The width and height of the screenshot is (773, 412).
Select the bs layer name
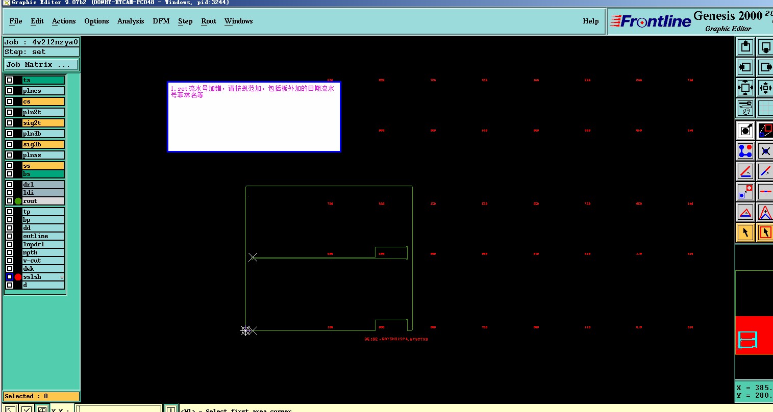43,174
